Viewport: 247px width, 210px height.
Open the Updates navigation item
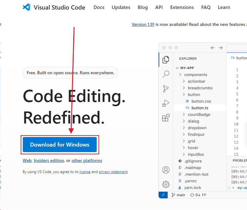point(121,7)
